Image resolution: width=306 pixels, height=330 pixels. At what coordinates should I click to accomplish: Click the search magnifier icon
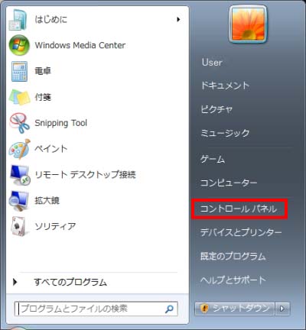tap(169, 309)
